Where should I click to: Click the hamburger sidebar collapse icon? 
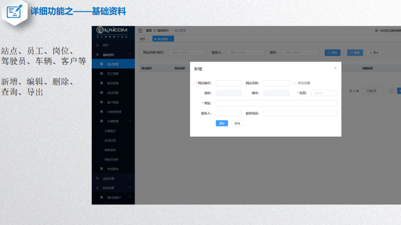140,31
